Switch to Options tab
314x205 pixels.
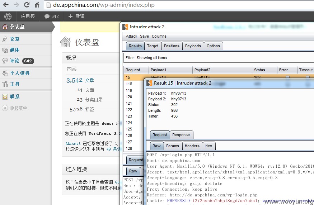(213, 46)
